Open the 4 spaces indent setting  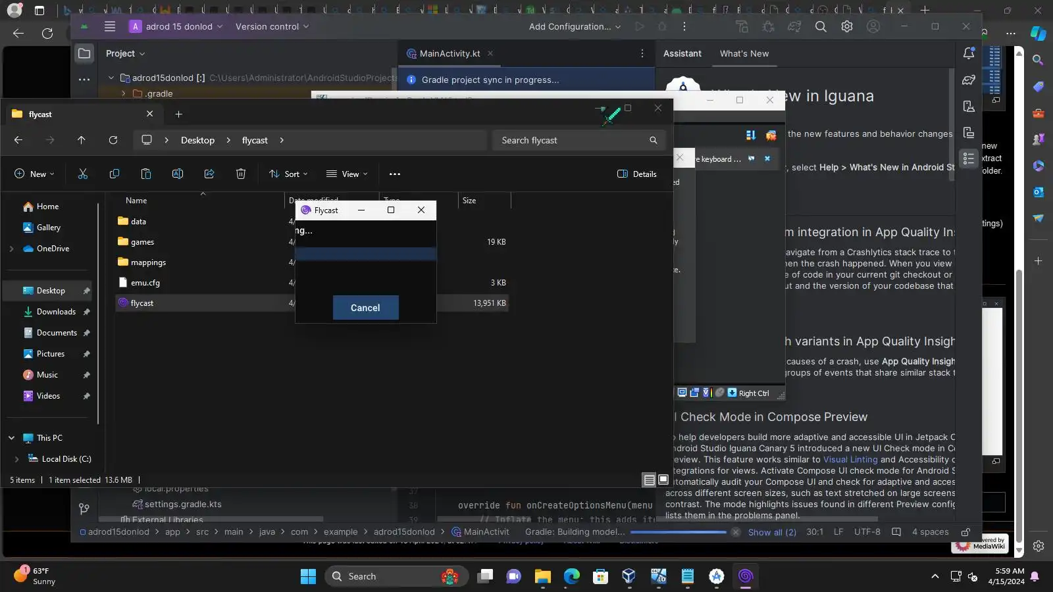click(930, 532)
